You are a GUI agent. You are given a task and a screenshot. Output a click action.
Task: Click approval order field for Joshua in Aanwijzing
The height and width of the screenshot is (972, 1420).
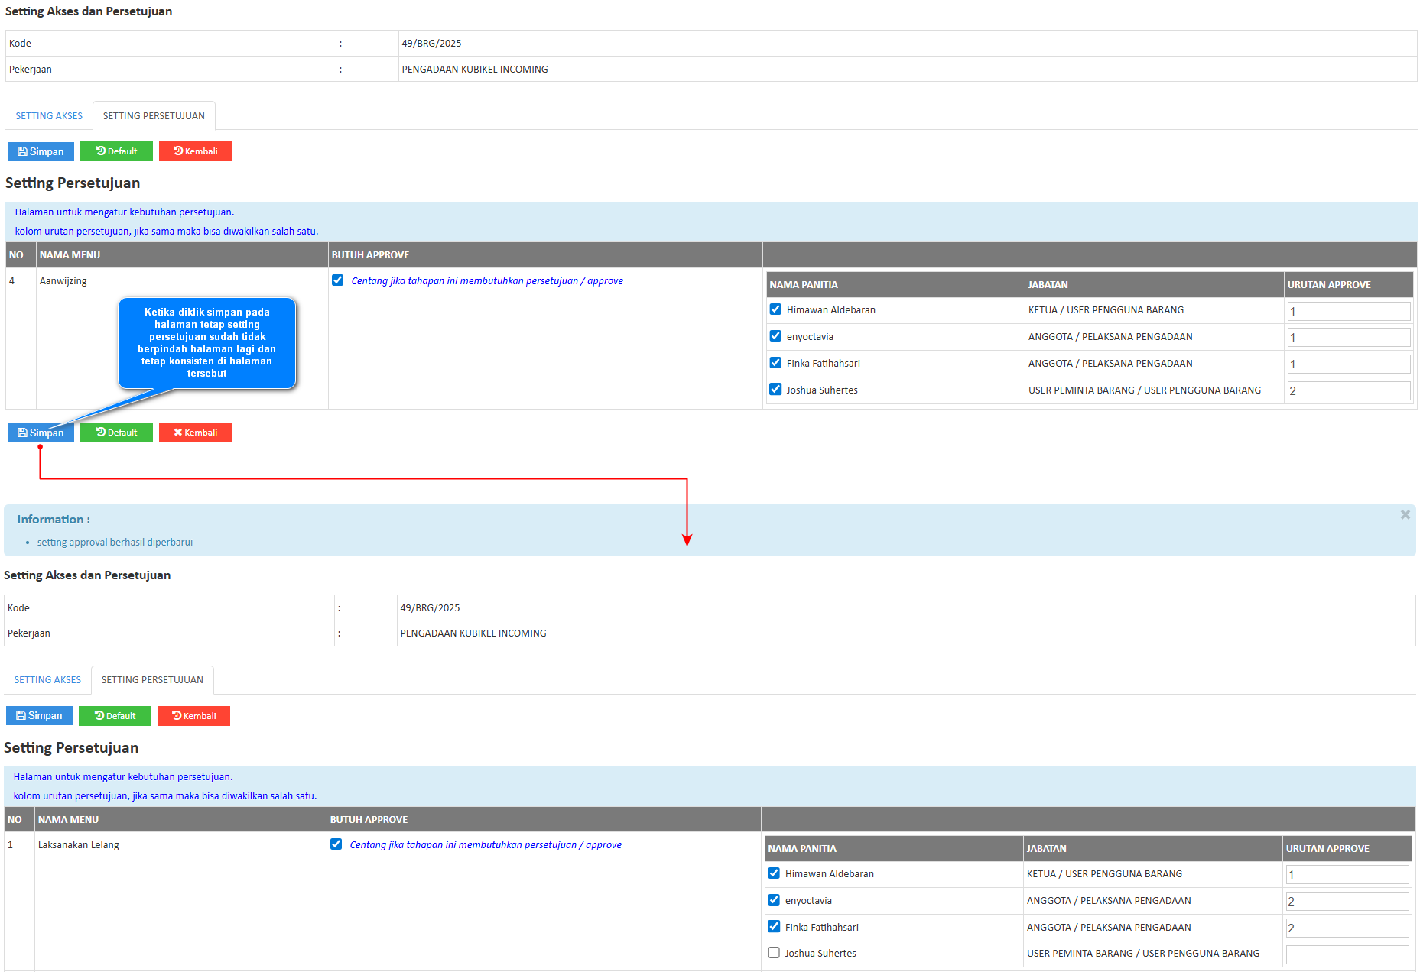click(x=1348, y=391)
